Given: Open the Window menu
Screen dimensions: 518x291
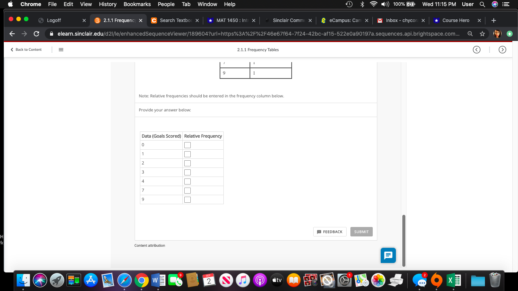Looking at the screenshot, I should point(207,4).
